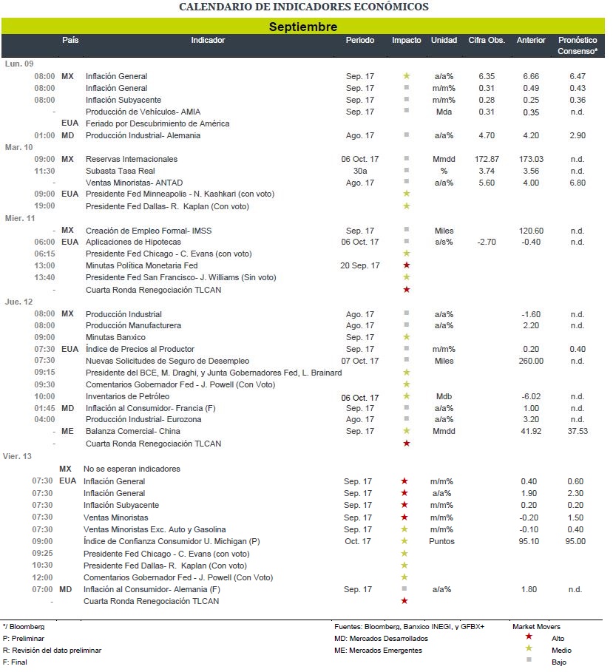This screenshot has height=672, width=613.
Task: Click the Calendario de Indicadores Económicos title
Action: tap(303, 7)
